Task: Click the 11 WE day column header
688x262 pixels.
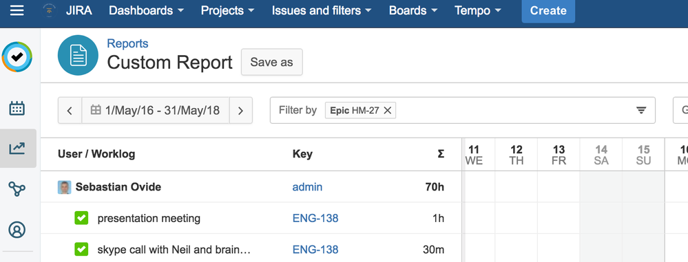Action: (474, 155)
